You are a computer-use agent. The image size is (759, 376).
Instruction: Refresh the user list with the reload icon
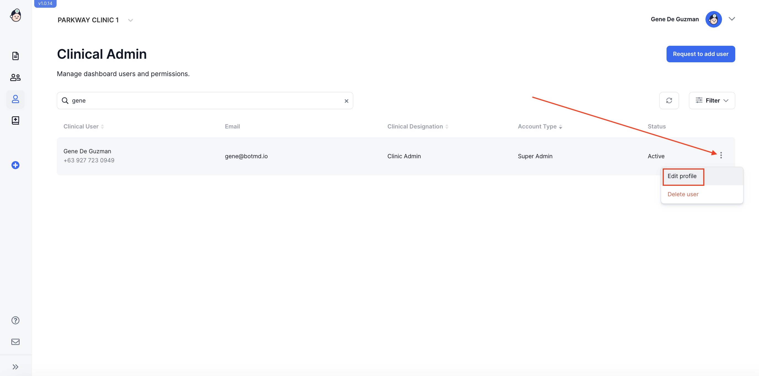[x=669, y=100]
